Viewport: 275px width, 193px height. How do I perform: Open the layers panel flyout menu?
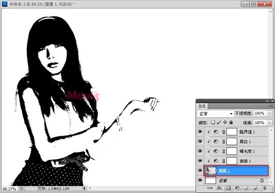[270, 106]
